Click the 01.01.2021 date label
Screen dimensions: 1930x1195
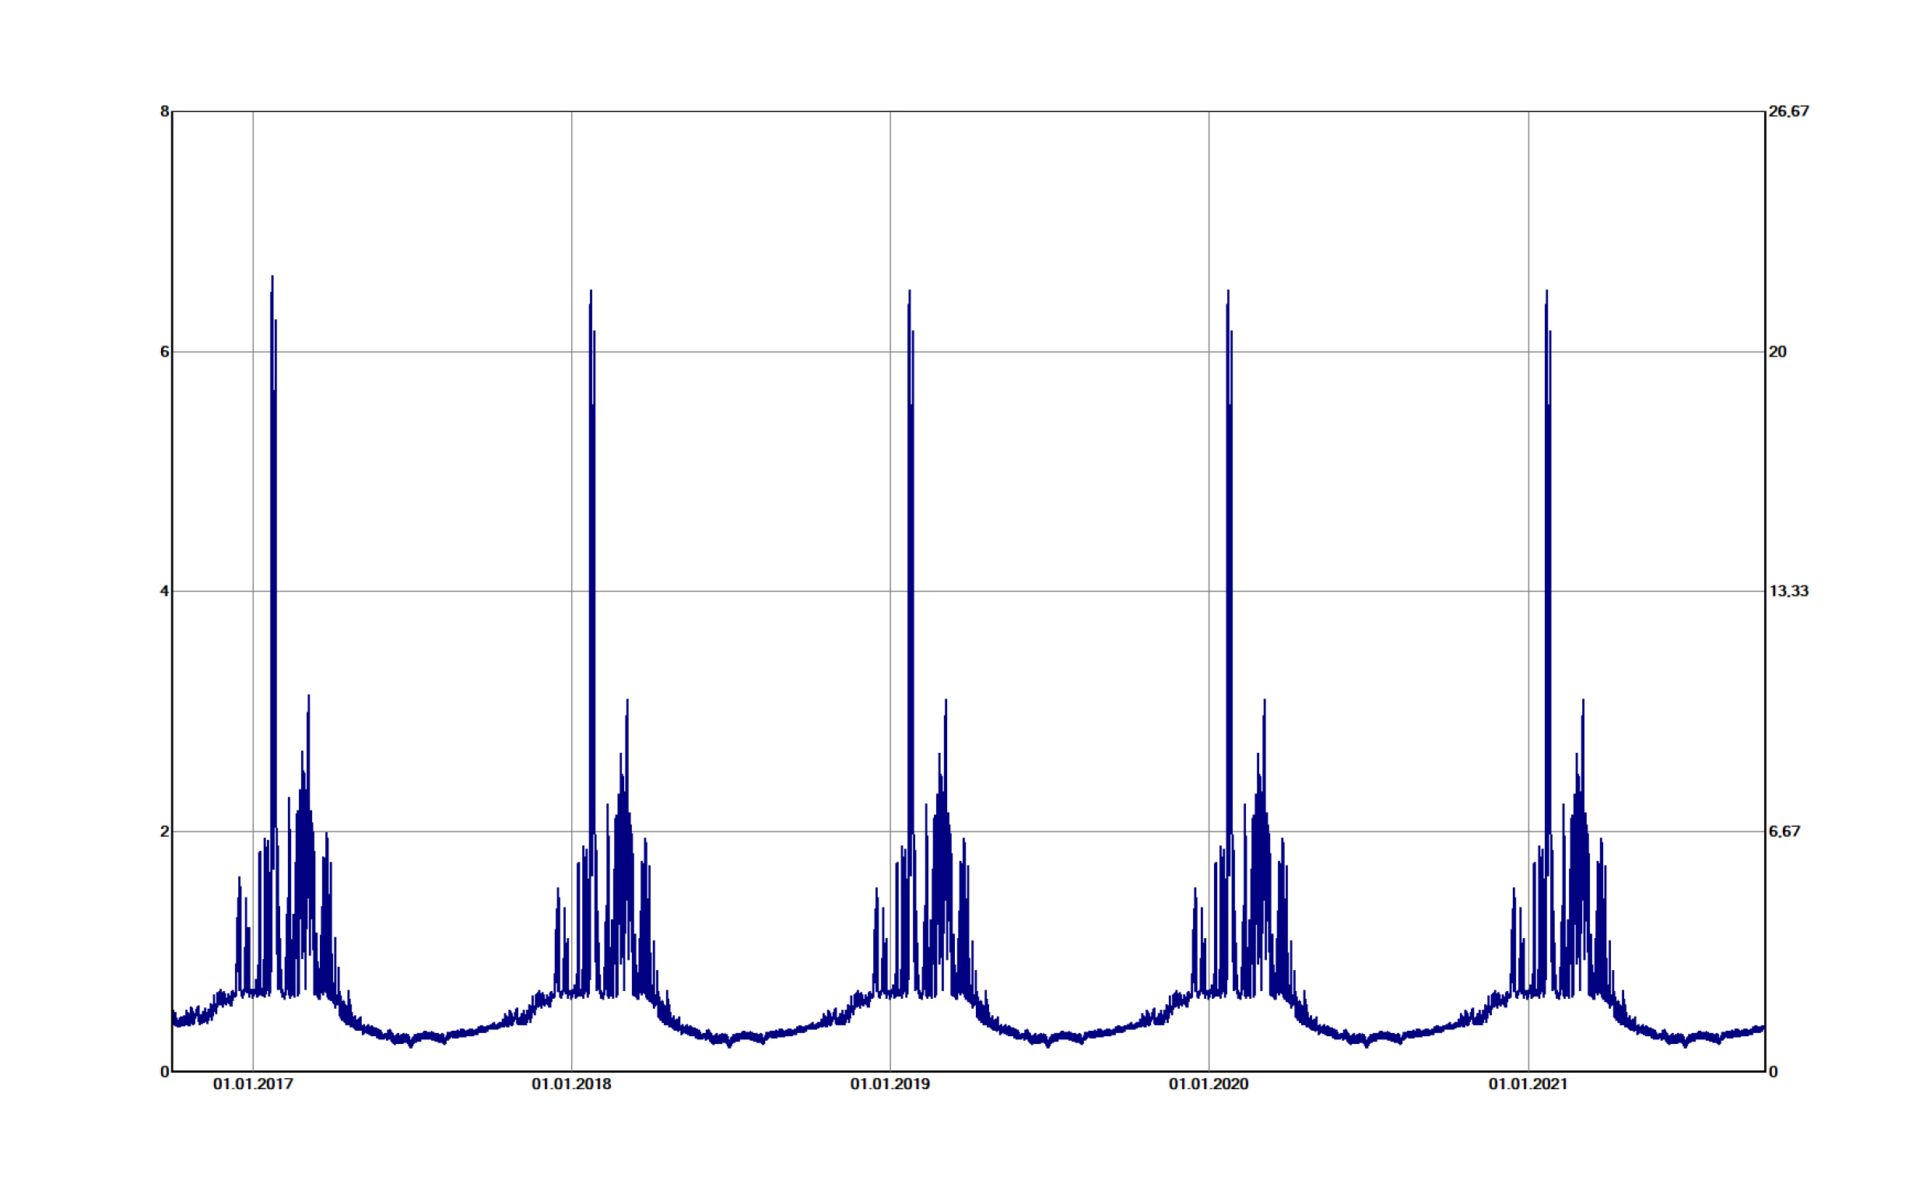(x=1527, y=1084)
